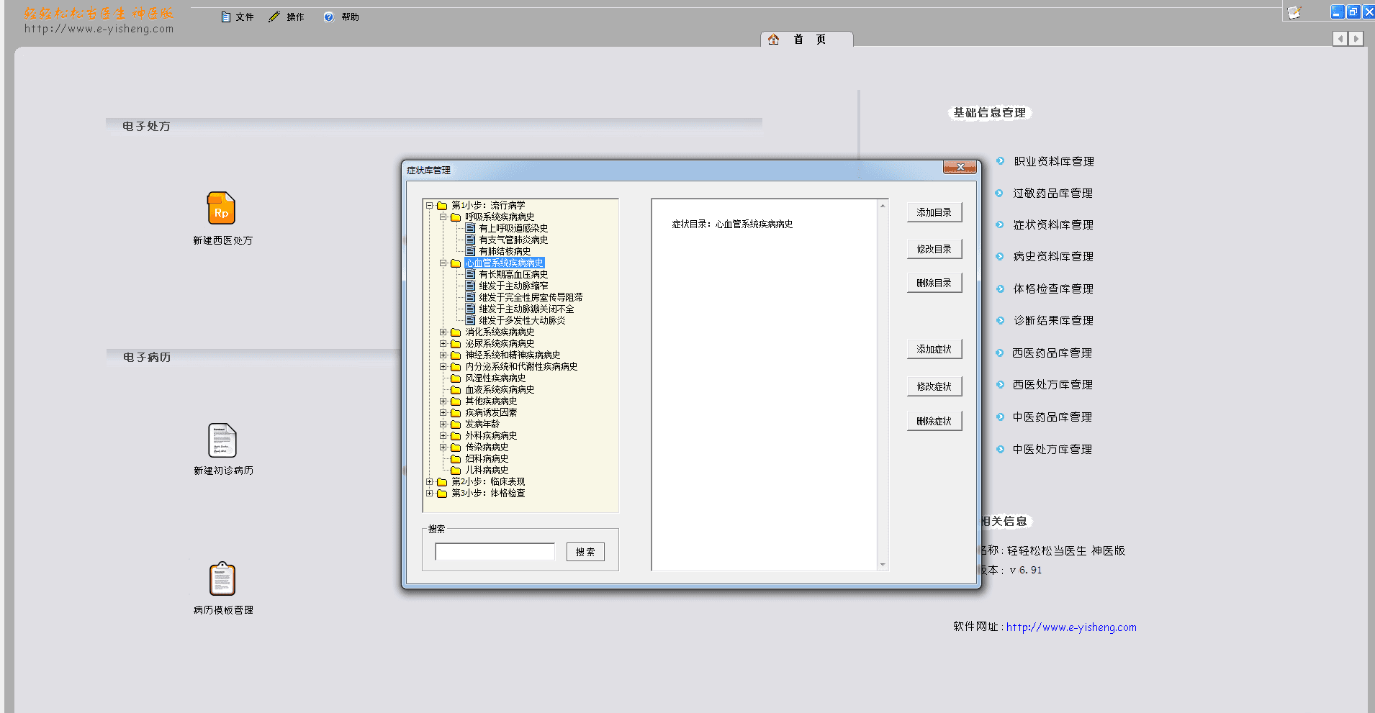Open the 新建西医处方 Rp icon
The width and height of the screenshot is (1375, 713).
221,209
